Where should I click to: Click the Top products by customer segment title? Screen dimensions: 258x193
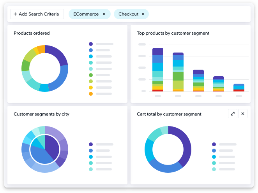[173, 33]
